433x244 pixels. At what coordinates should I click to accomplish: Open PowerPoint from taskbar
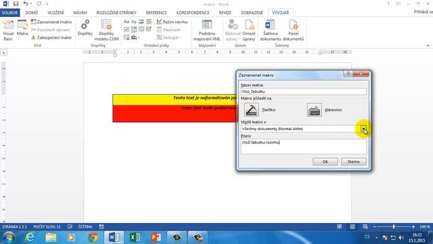pyautogui.click(x=156, y=237)
